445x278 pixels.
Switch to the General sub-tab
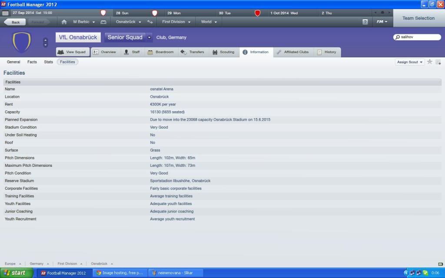(13, 62)
